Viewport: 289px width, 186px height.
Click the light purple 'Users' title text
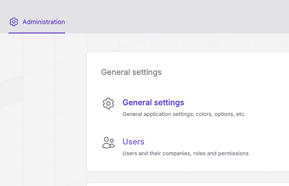(133, 142)
